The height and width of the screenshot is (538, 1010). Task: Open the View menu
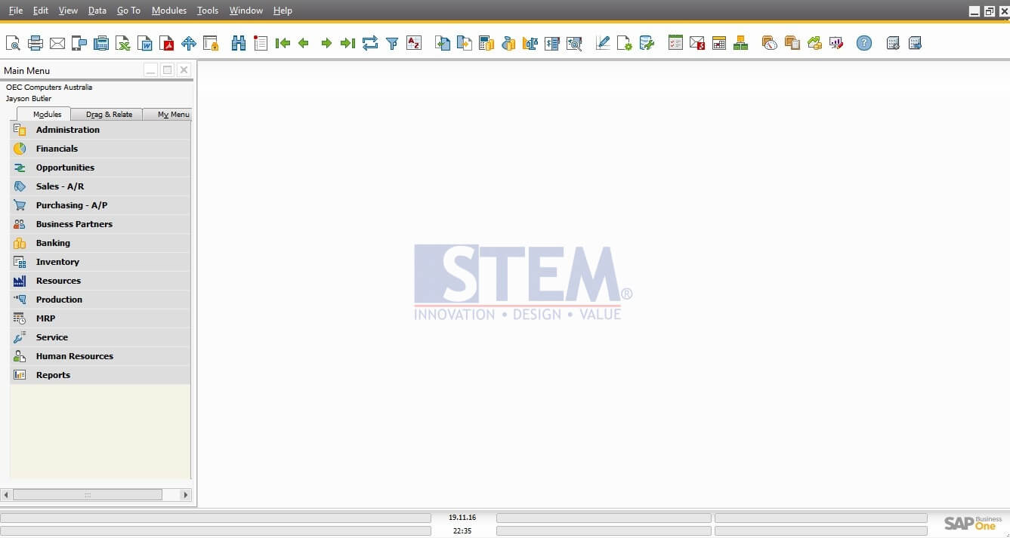pos(68,11)
